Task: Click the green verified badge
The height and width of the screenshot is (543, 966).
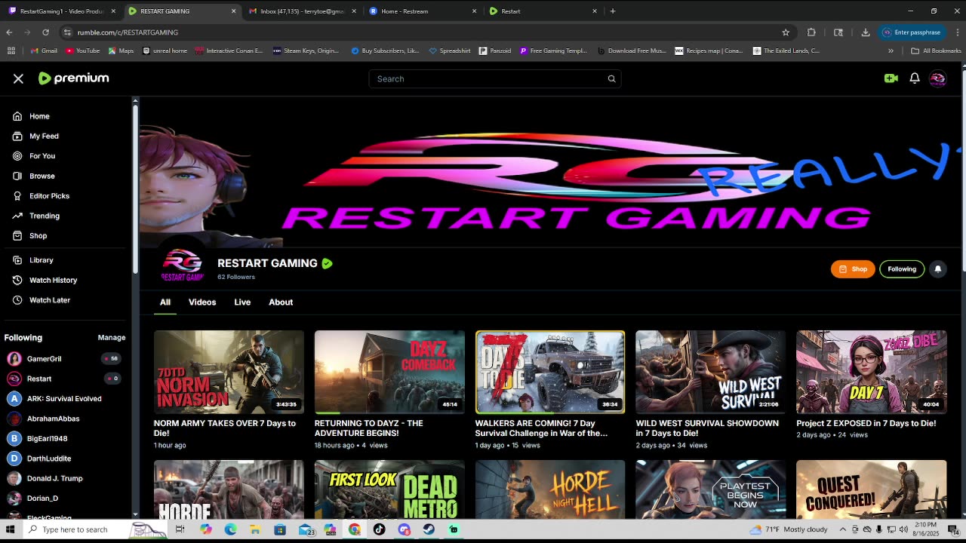Action: [327, 263]
